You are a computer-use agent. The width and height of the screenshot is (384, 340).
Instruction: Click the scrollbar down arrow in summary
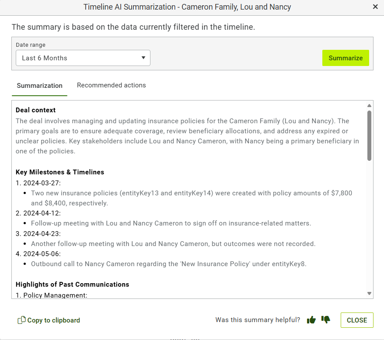[x=369, y=294]
